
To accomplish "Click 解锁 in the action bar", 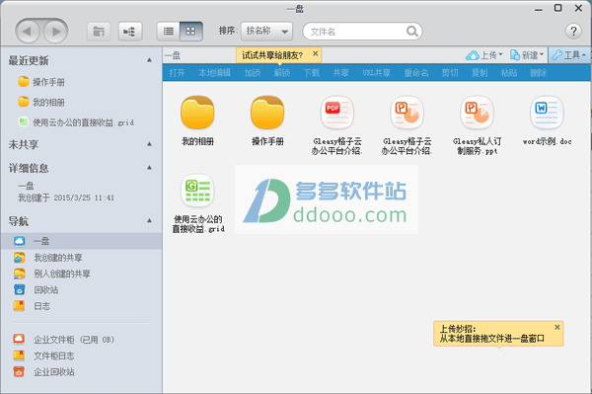I will tap(281, 73).
